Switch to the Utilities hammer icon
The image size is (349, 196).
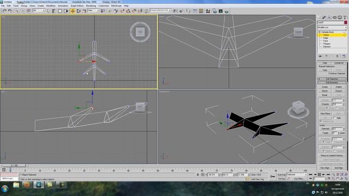[x=345, y=17]
